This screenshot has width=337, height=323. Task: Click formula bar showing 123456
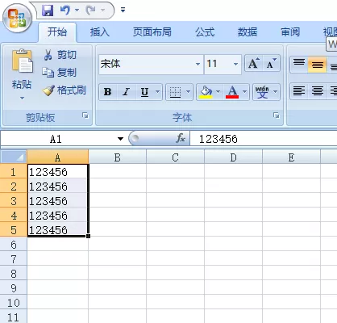coord(264,139)
